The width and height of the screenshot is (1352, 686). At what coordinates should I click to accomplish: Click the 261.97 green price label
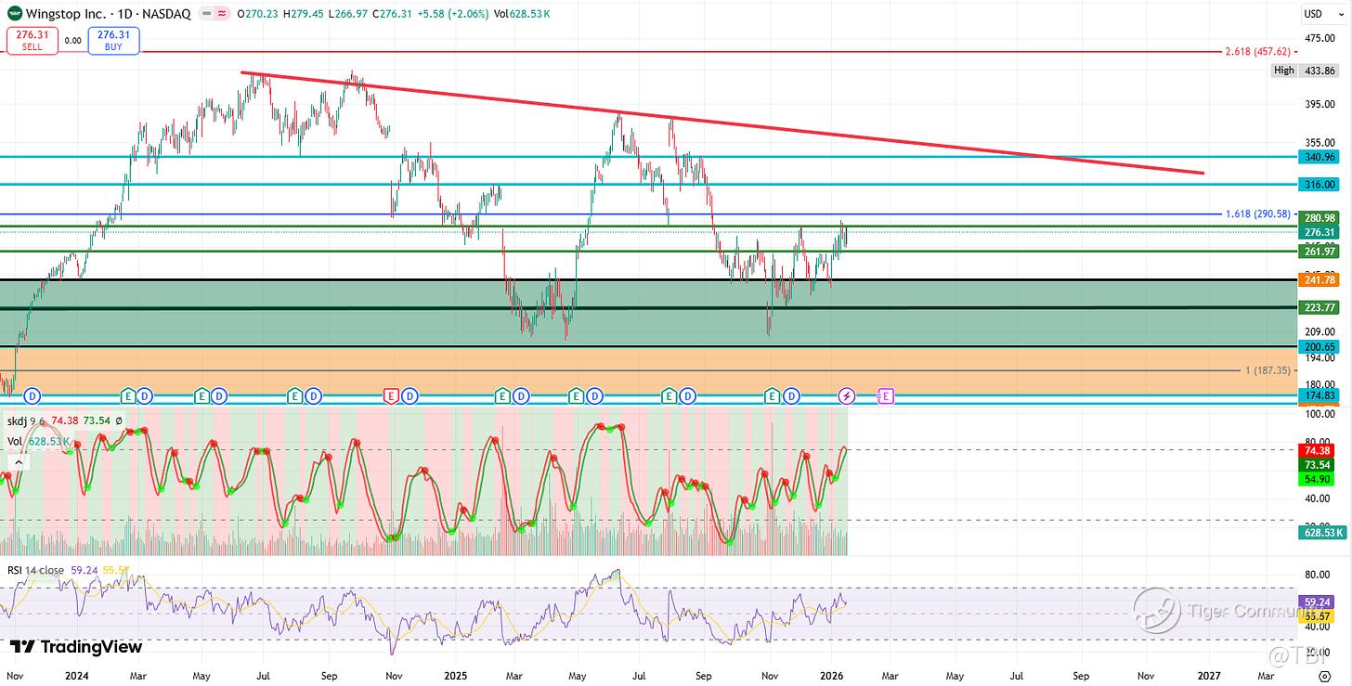1319,252
